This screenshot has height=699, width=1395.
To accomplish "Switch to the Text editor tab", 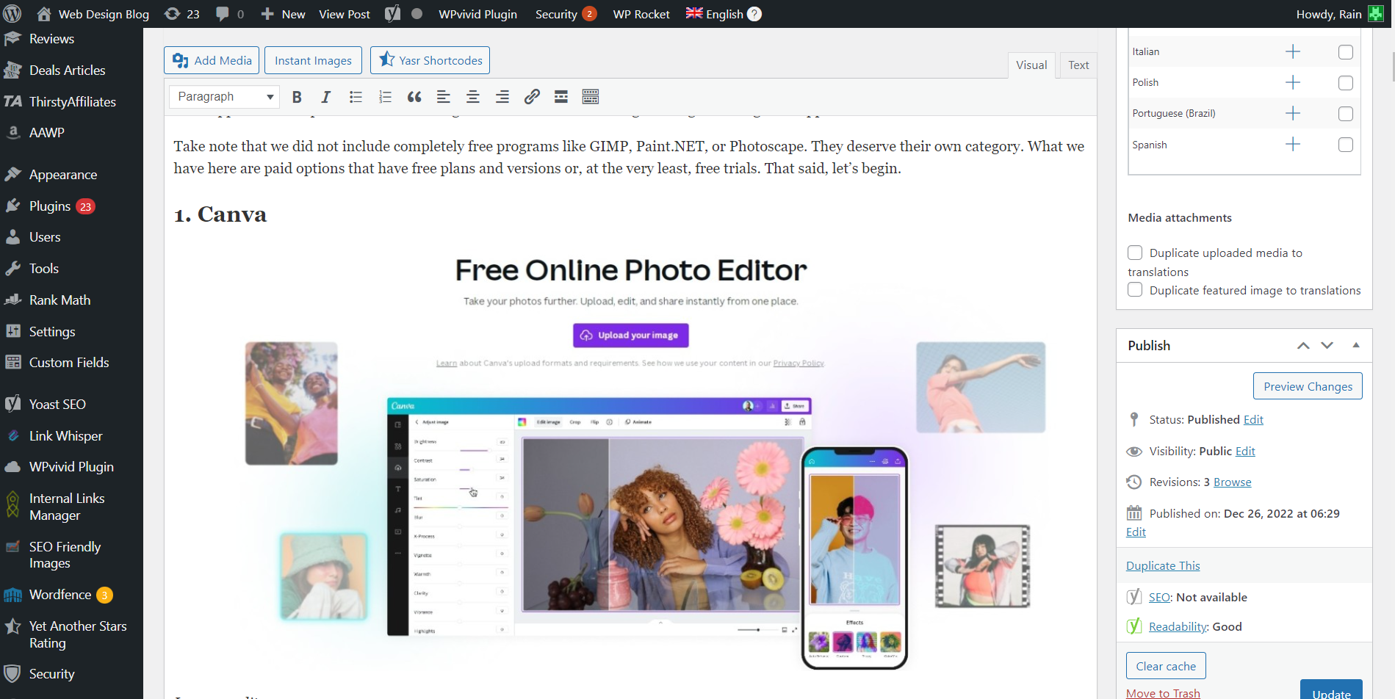I will pyautogui.click(x=1078, y=65).
